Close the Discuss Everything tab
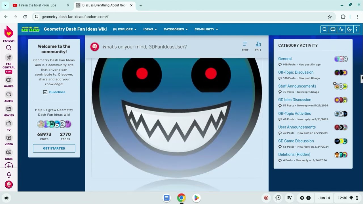 [131, 5]
